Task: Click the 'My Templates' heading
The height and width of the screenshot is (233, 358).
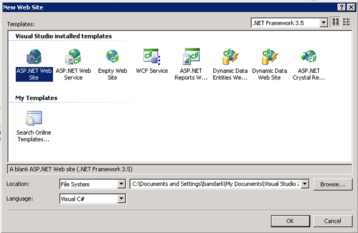Action: pyautogui.click(x=36, y=98)
